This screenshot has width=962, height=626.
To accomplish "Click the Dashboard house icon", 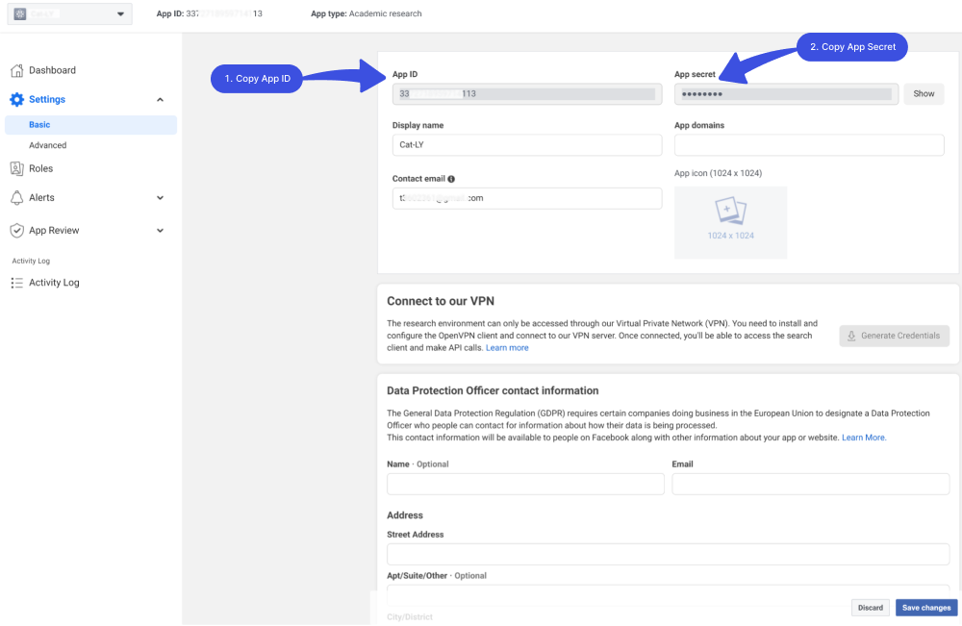I will [17, 70].
